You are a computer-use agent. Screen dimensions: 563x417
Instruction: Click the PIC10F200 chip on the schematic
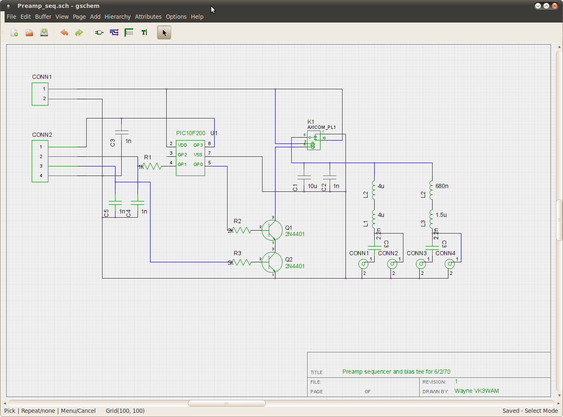tap(190, 158)
